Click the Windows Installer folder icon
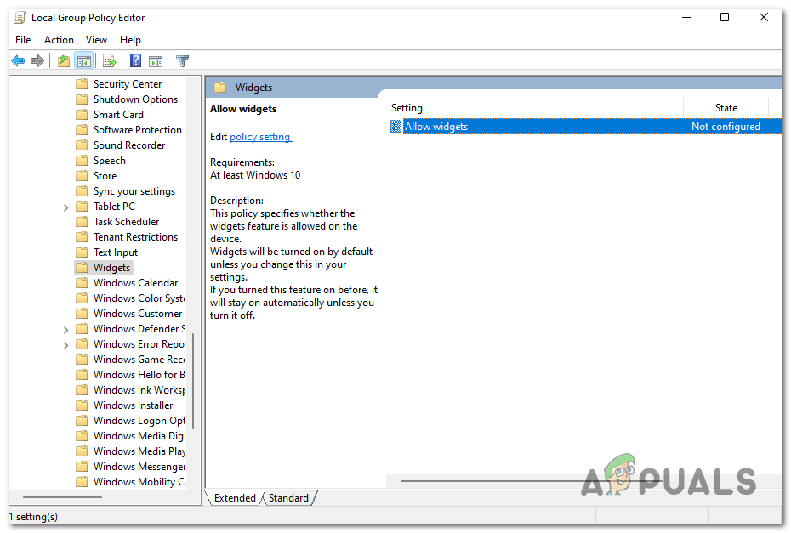791x533 pixels. (x=81, y=405)
